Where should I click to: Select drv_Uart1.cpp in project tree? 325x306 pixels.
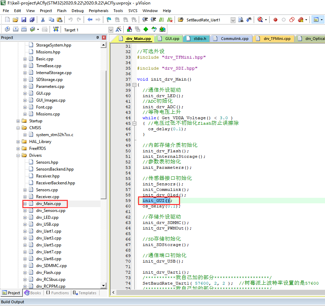click(49, 231)
